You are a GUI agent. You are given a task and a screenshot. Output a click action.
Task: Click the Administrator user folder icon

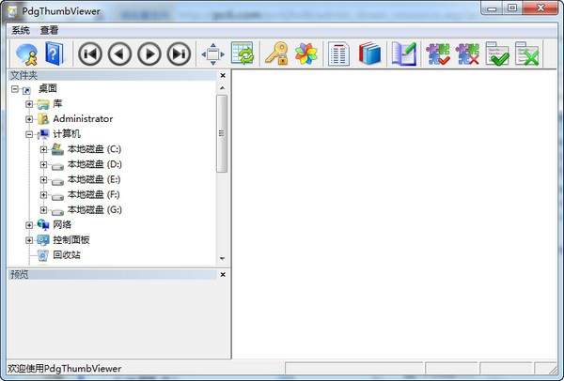coord(43,119)
